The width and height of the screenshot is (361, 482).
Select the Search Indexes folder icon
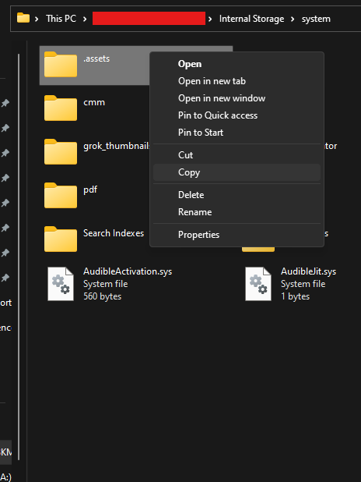tap(61, 239)
